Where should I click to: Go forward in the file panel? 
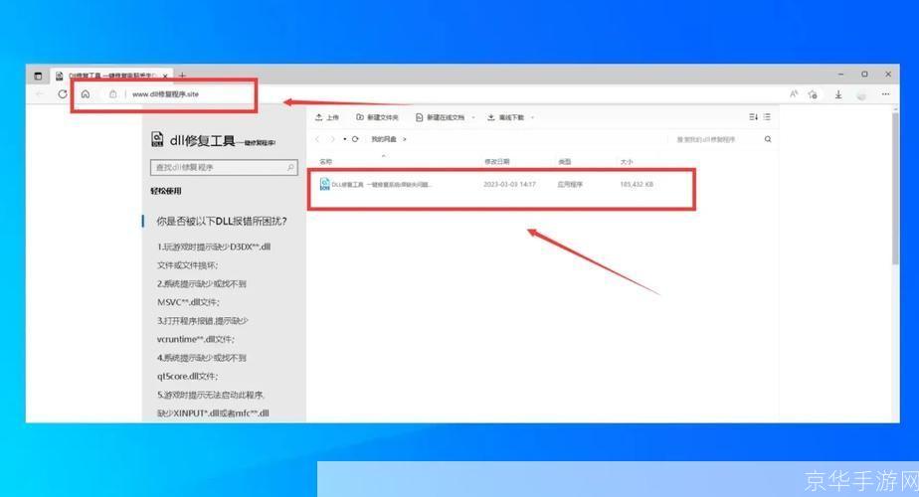(x=332, y=139)
